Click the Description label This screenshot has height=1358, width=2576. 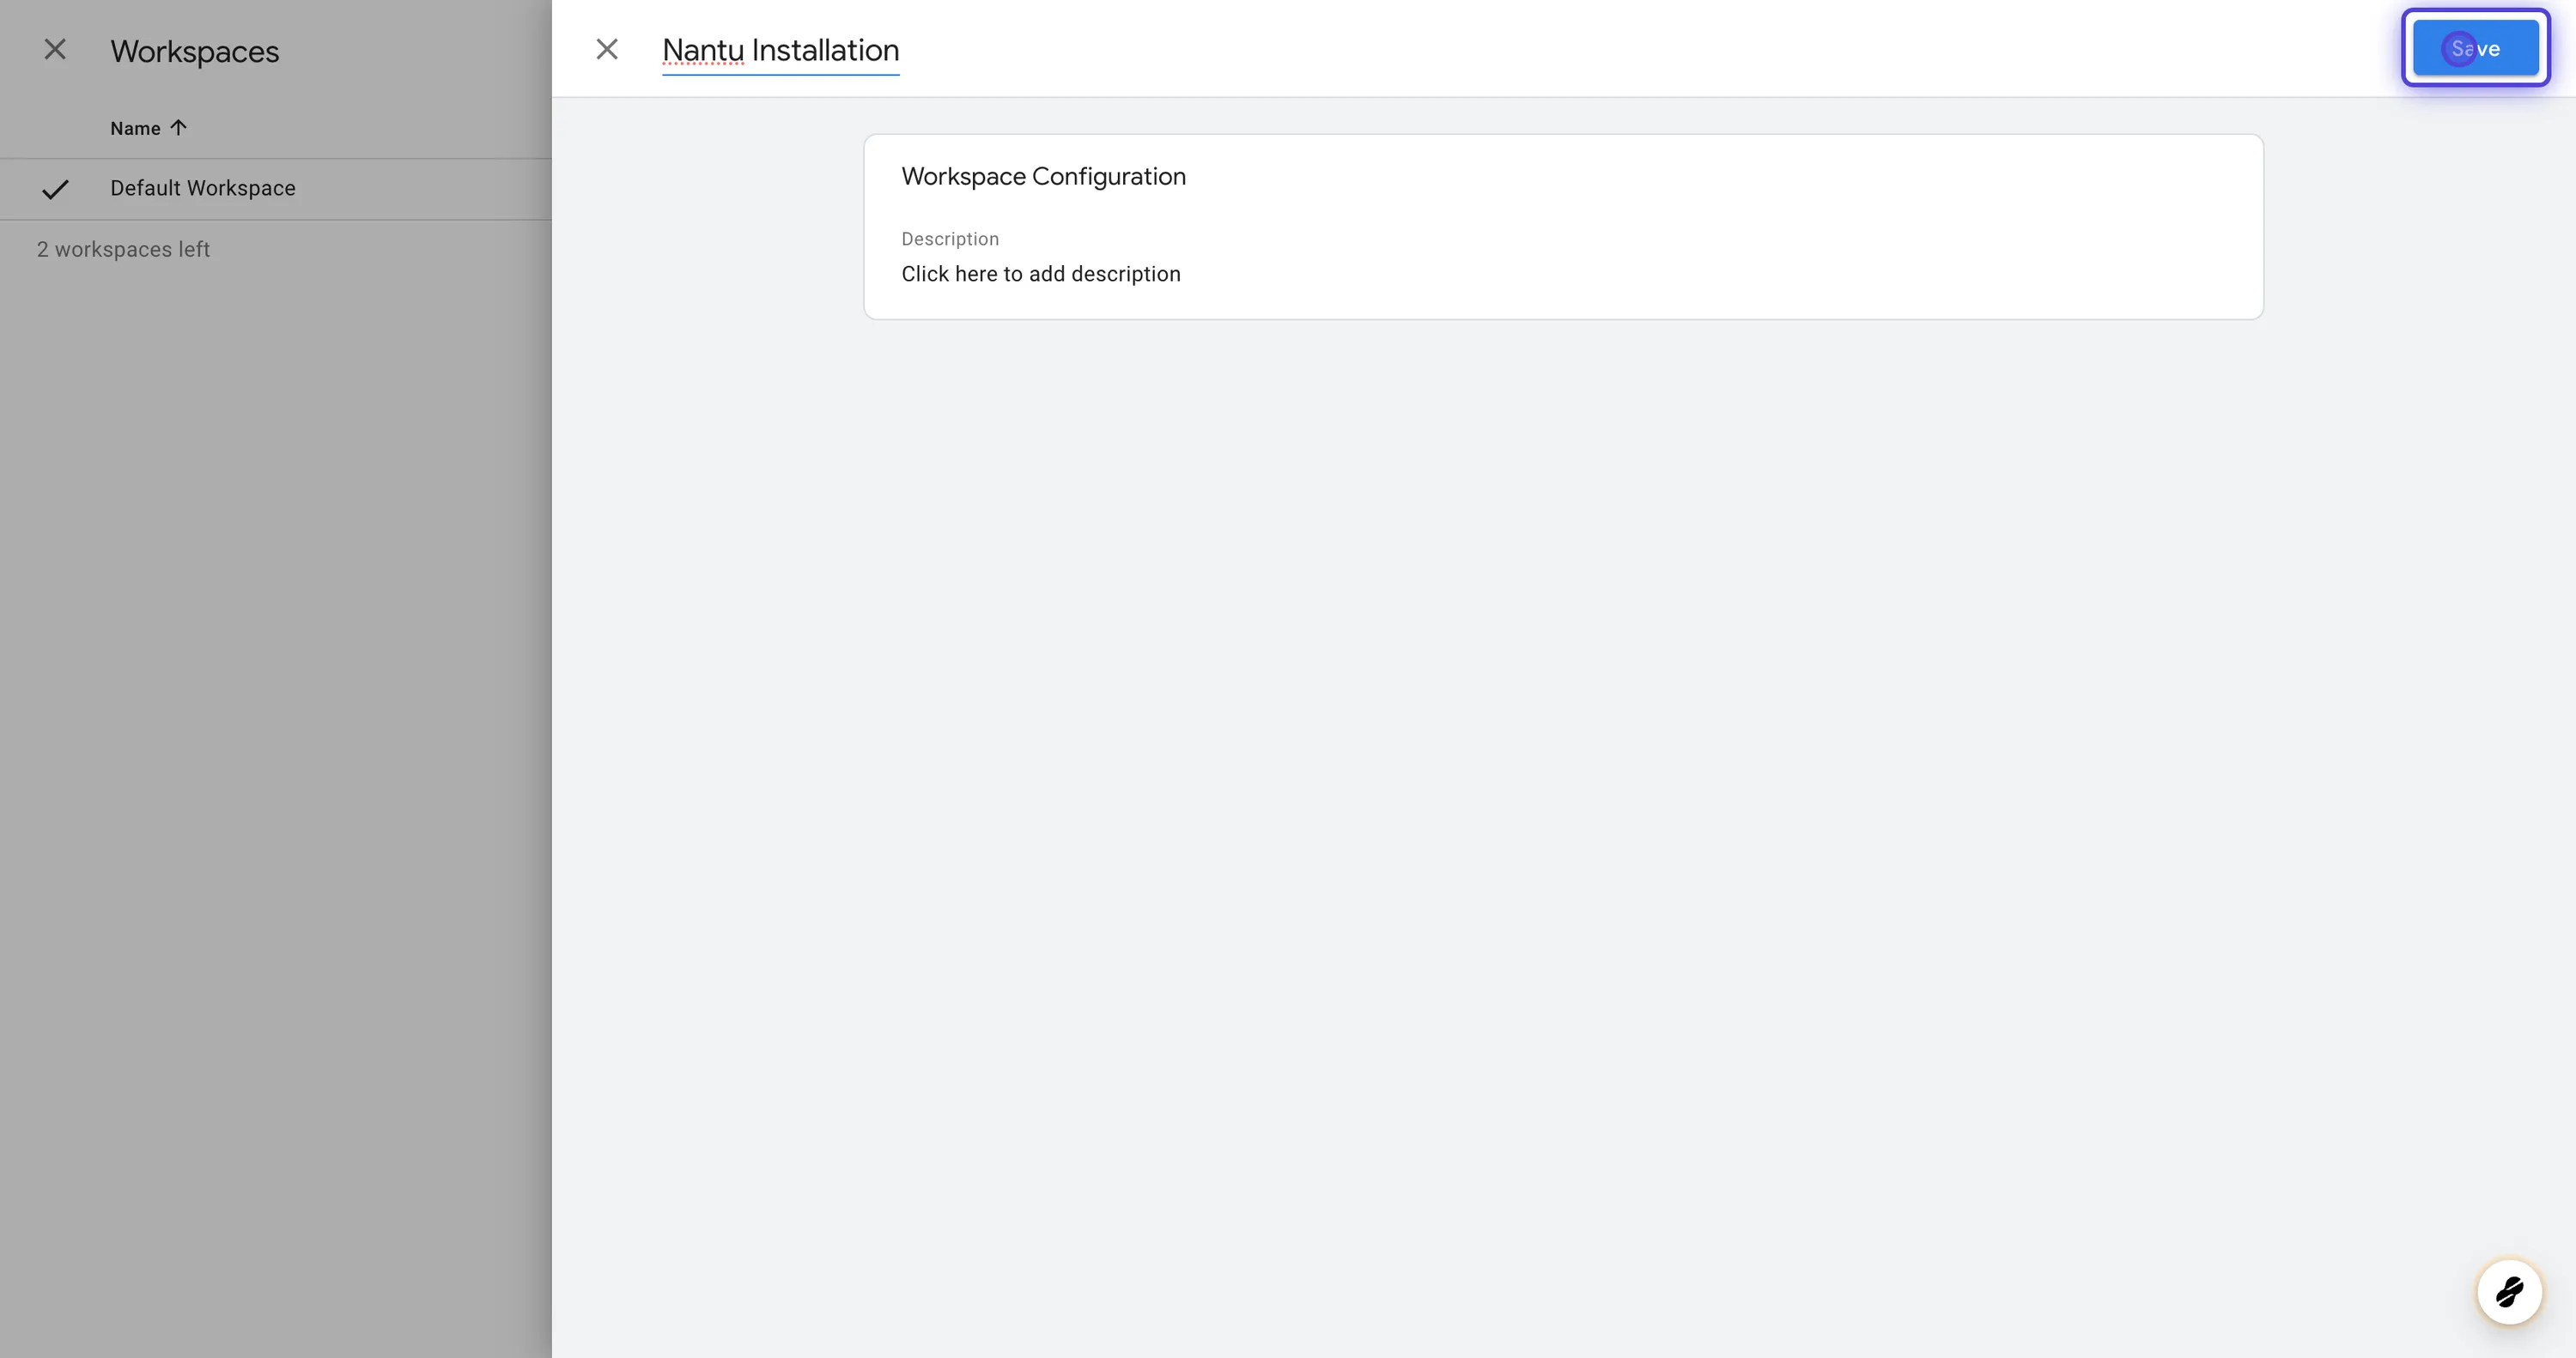click(949, 239)
